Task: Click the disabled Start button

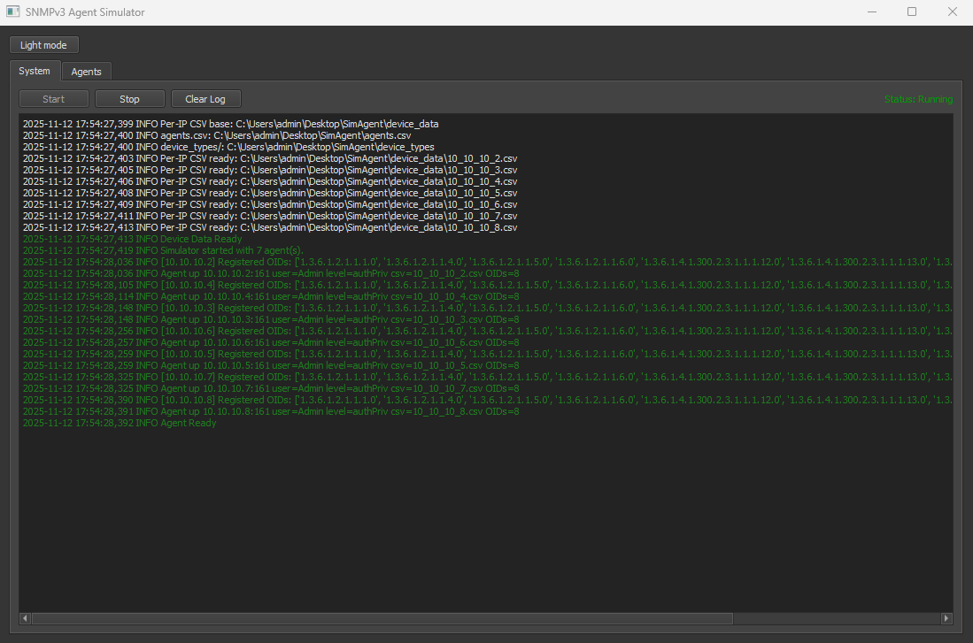Action: point(53,98)
